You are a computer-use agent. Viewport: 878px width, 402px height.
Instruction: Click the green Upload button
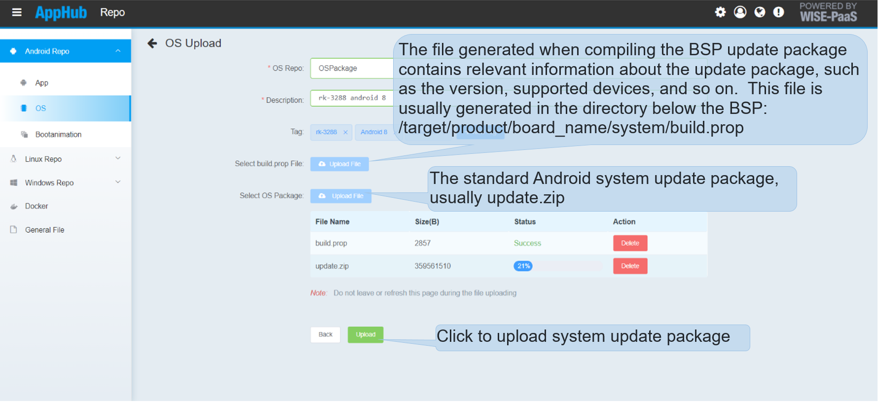tap(366, 334)
